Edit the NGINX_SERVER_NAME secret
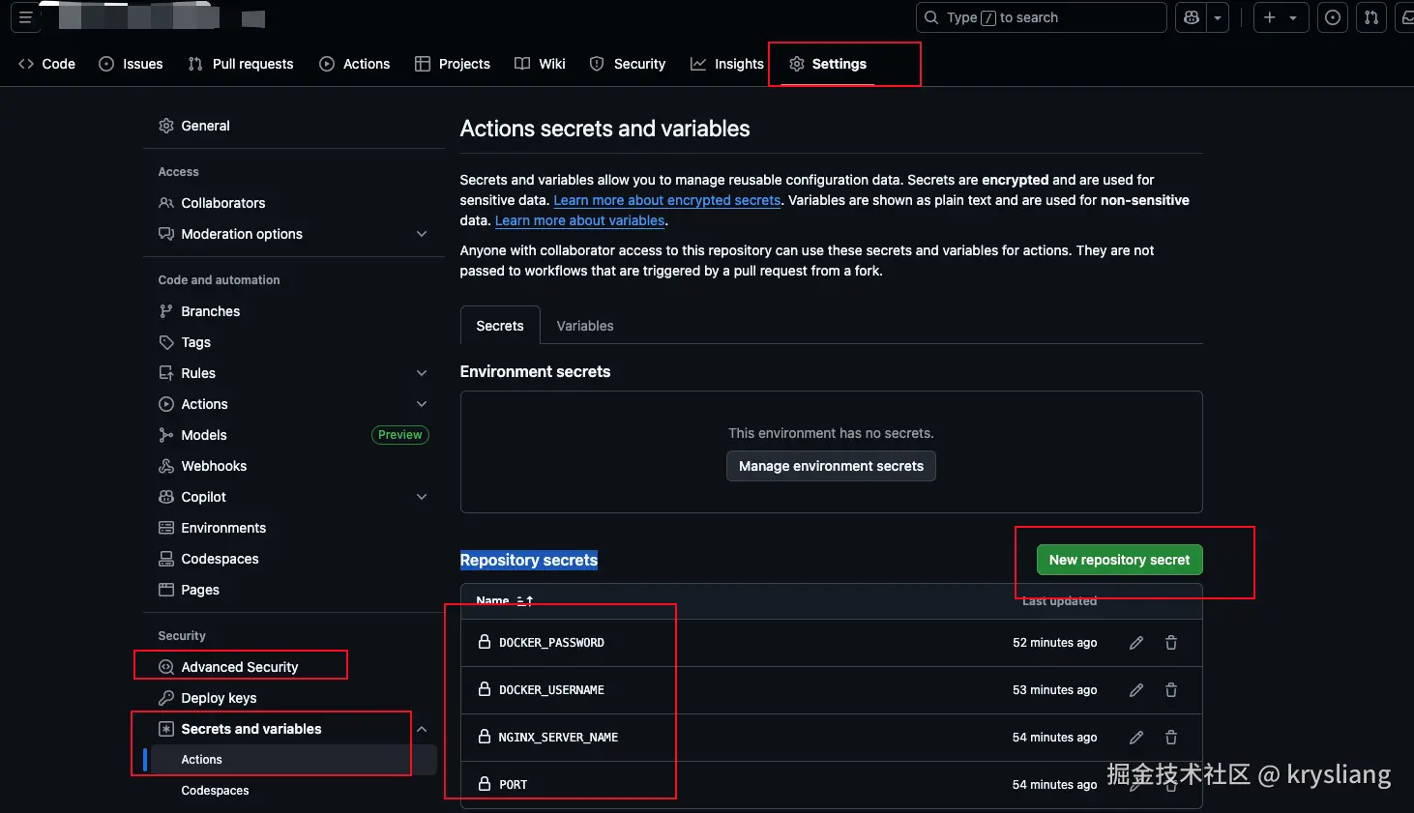 1136,738
